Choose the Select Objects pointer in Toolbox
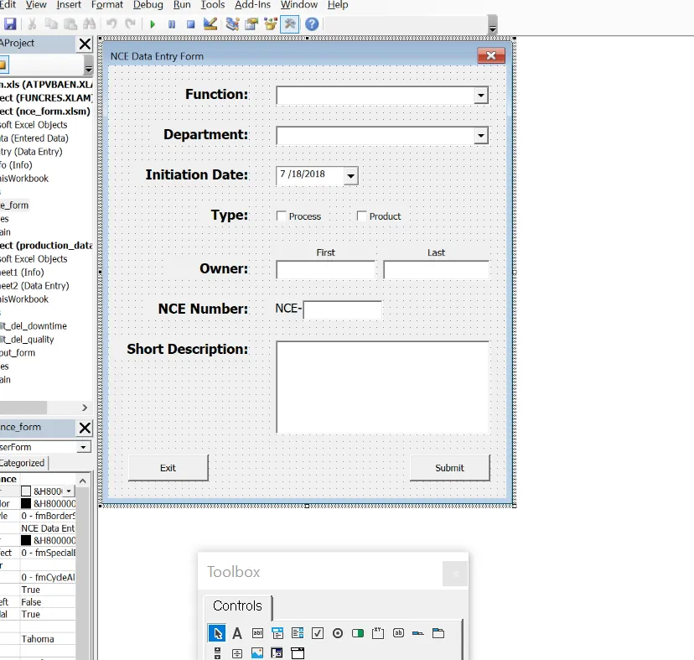This screenshot has height=660, width=694. [217, 633]
